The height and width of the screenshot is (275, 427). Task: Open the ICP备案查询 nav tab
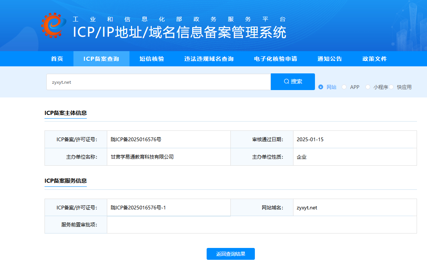(101, 59)
